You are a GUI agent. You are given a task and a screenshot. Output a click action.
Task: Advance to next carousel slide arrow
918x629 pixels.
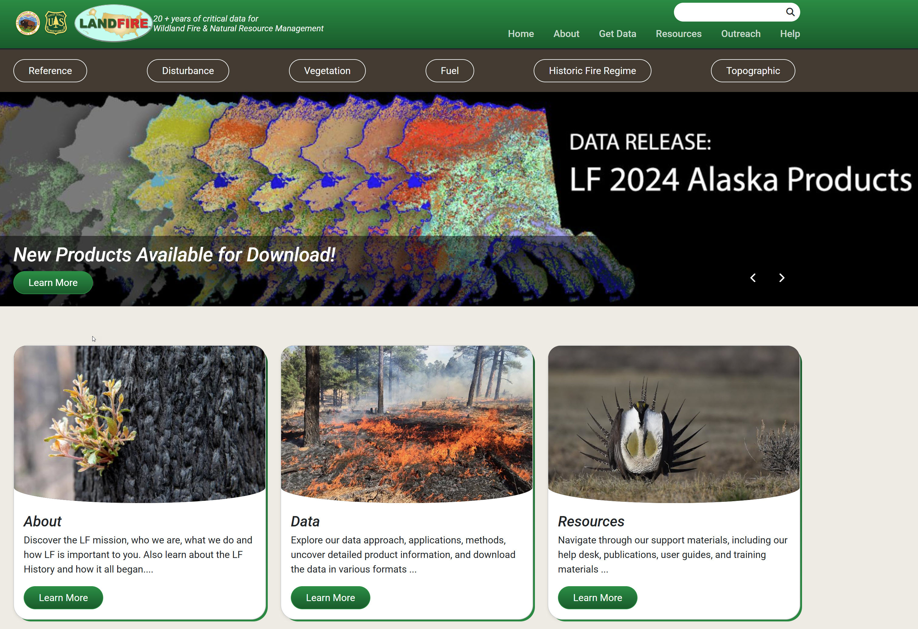click(781, 278)
